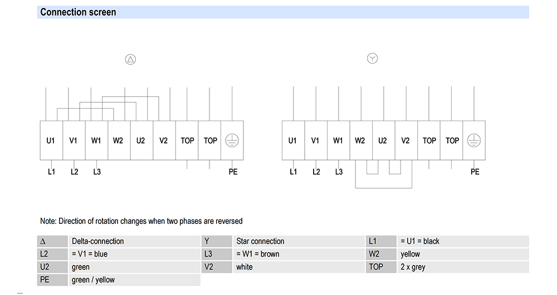
Task: Click the Connection screen heading
Action: pyautogui.click(x=78, y=12)
